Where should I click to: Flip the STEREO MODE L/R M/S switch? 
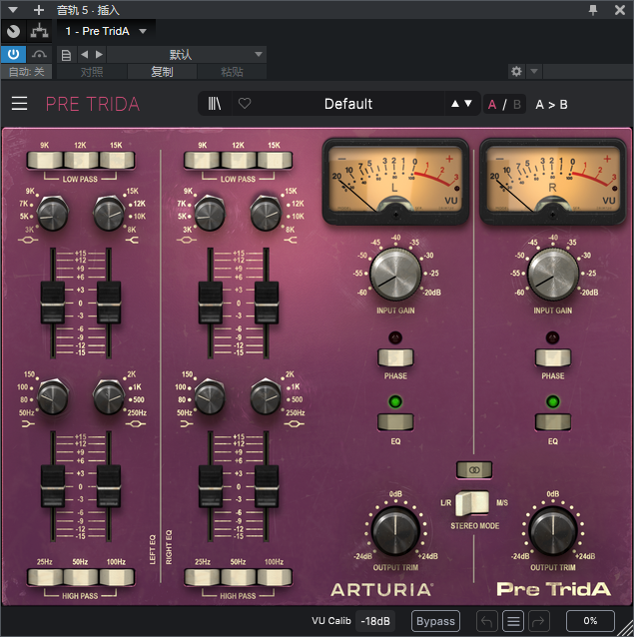473,503
